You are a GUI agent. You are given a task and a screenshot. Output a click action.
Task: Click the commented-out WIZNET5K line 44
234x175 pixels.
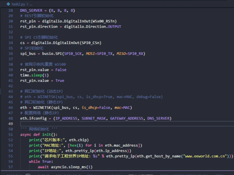click(x=91, y=97)
